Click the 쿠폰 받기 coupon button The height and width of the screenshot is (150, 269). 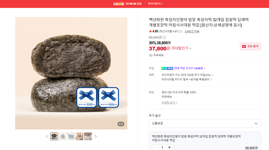[x=250, y=46]
